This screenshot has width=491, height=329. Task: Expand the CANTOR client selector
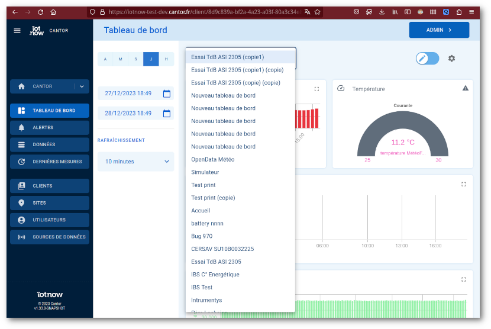coord(82,86)
